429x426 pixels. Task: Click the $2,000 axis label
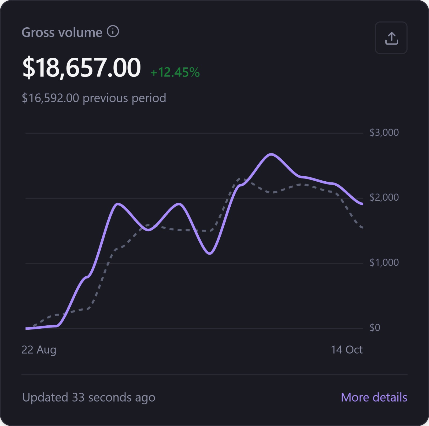tap(384, 197)
